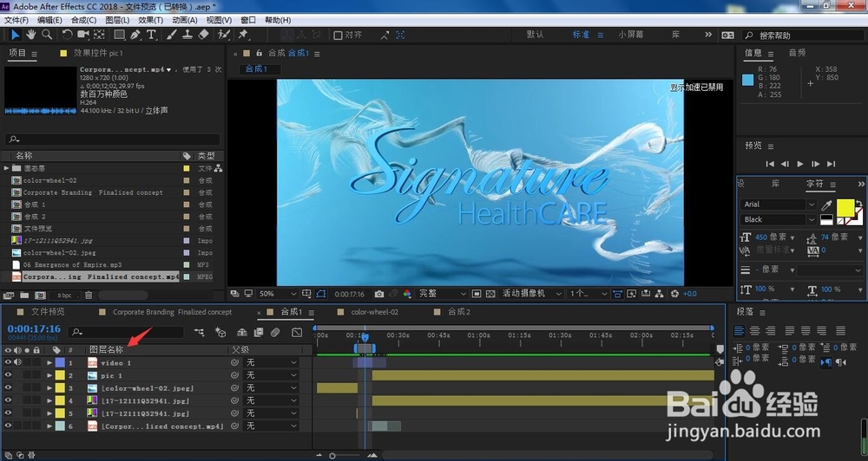Screen dimensions: 868x461
Task: Switch to the color-wheel-02 timeline tab
Action: click(374, 312)
